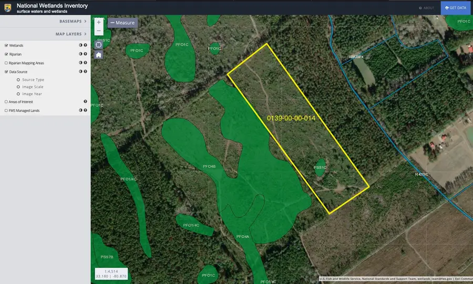
Task: Uncheck the Data Source checkbox
Action: point(6,72)
